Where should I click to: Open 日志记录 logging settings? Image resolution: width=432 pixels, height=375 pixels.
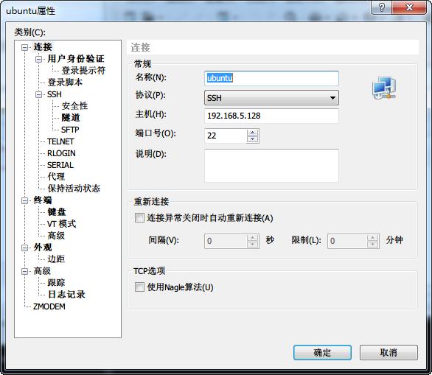(66, 295)
